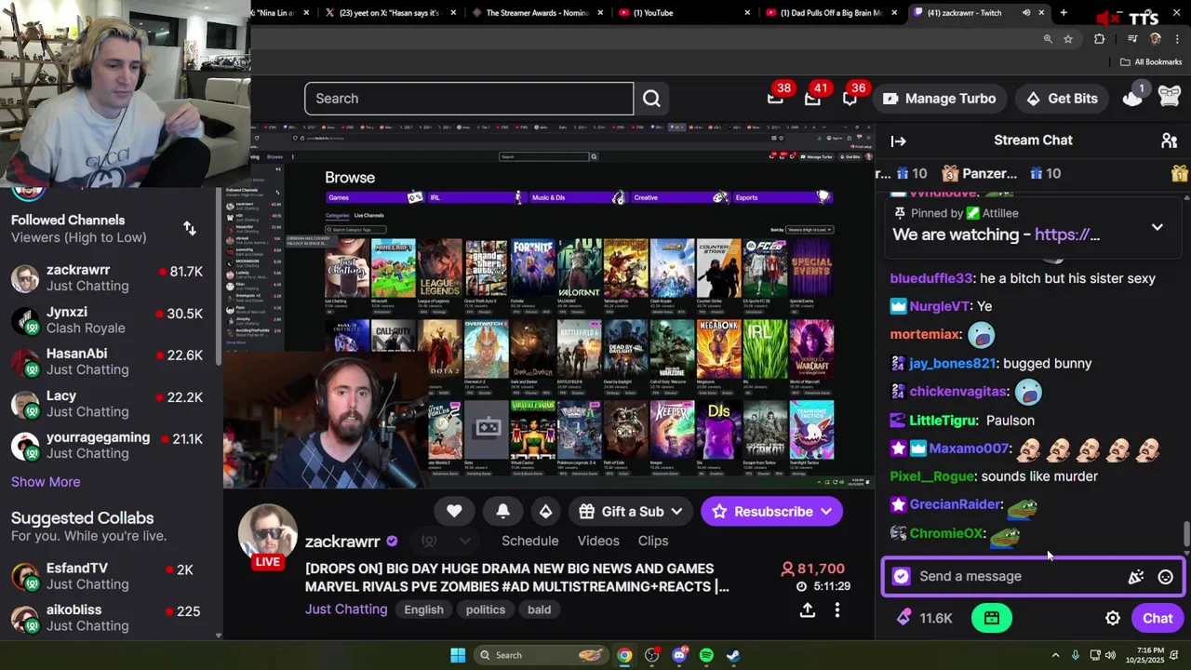Open the chat community users icon

pyautogui.click(x=1170, y=141)
